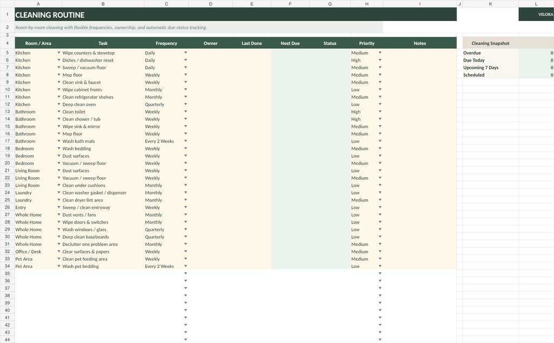Select the Due Today label cell

click(490, 60)
